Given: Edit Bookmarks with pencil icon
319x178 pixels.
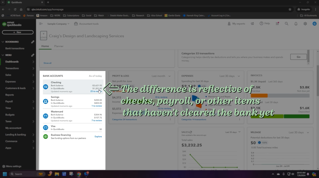Looking at the screenshot, I should coord(33,42).
